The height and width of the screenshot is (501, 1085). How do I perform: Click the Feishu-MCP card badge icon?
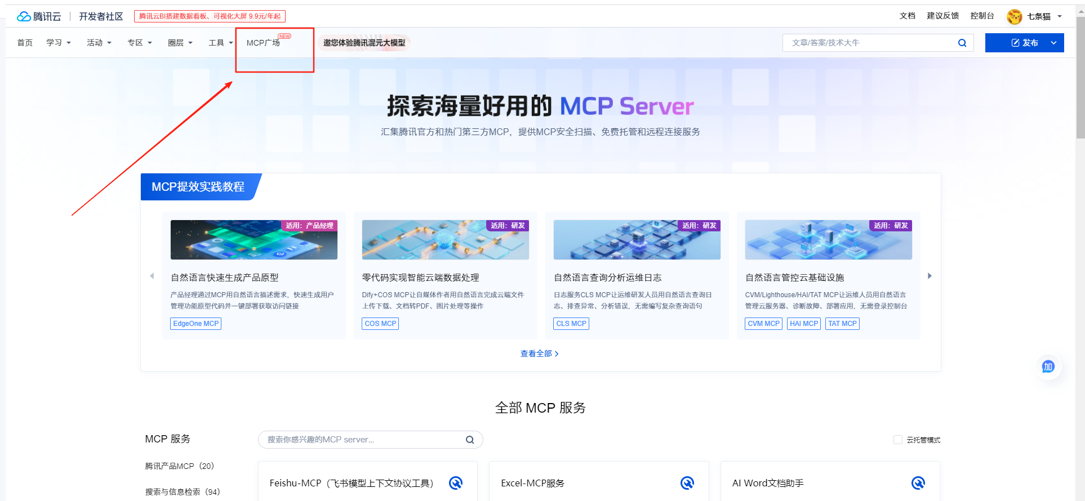point(456,483)
